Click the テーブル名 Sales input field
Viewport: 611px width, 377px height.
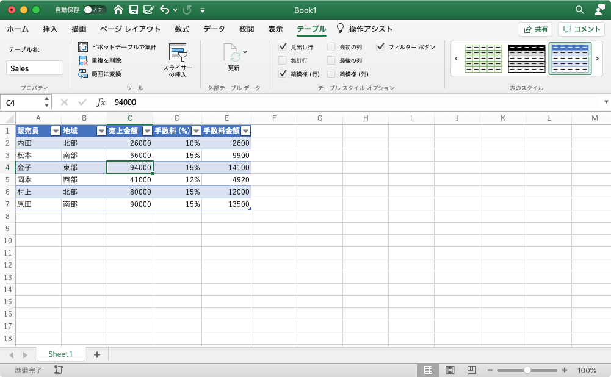coord(35,68)
